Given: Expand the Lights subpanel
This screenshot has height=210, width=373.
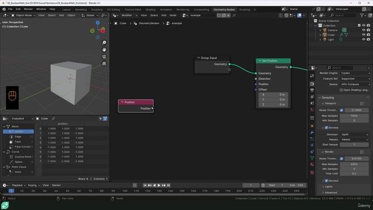Looking at the screenshot, I should (328, 187).
